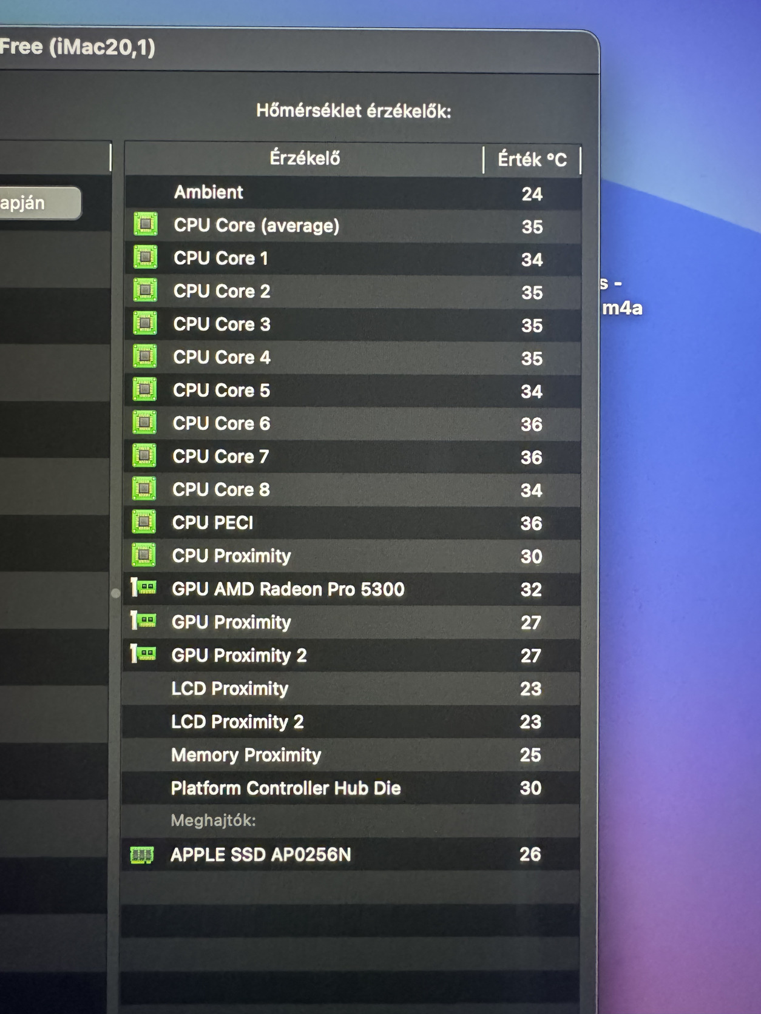This screenshot has height=1014, width=761.
Task: Click the GPU Proximity 2 label
Action: pos(239,656)
